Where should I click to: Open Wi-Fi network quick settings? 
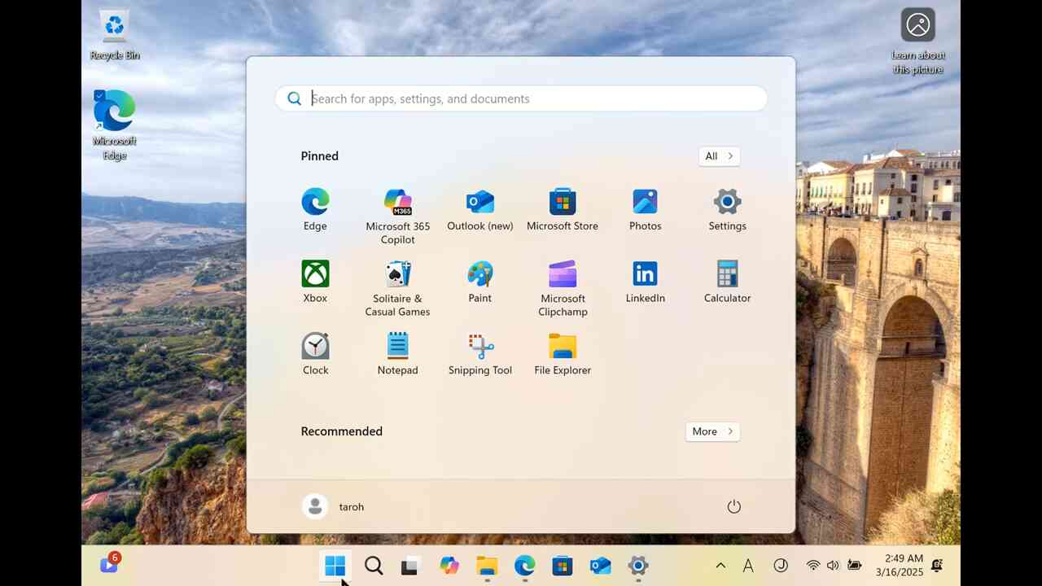tap(812, 566)
